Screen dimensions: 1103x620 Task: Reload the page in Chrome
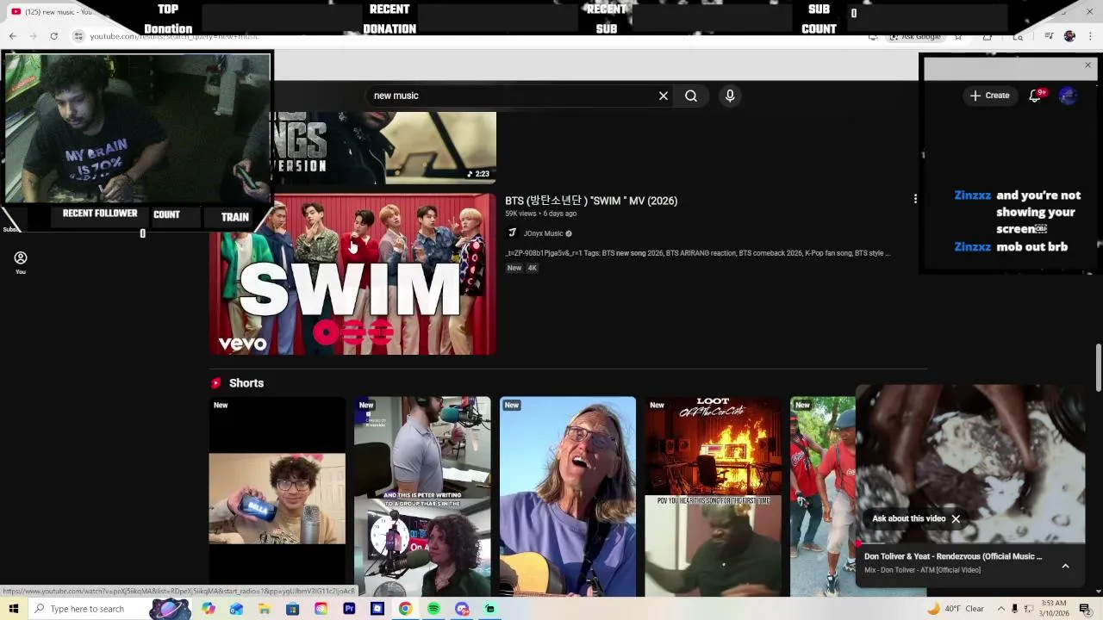pos(53,36)
